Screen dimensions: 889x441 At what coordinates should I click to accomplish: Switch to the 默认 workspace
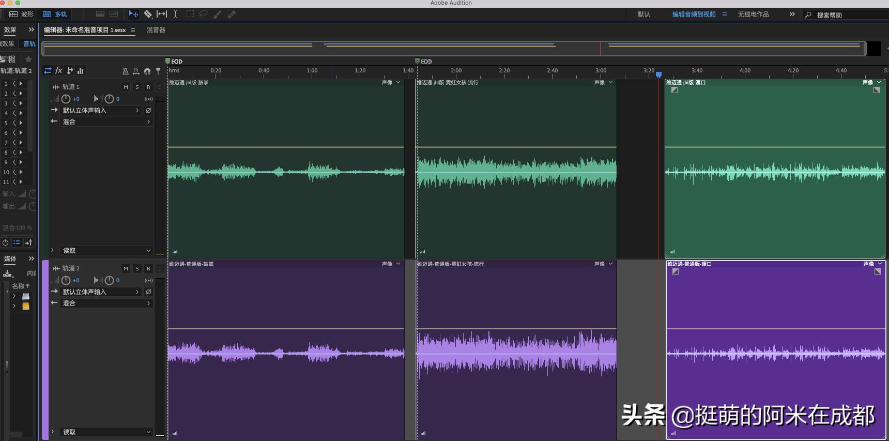click(x=643, y=14)
